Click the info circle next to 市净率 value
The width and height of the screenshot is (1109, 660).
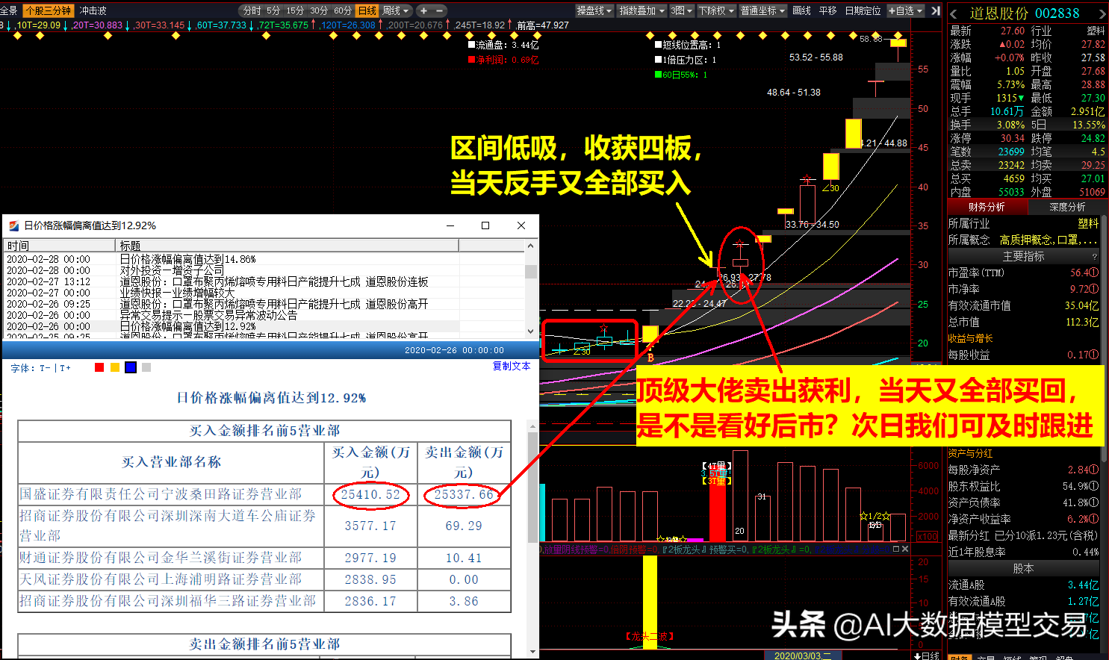tap(1094, 289)
